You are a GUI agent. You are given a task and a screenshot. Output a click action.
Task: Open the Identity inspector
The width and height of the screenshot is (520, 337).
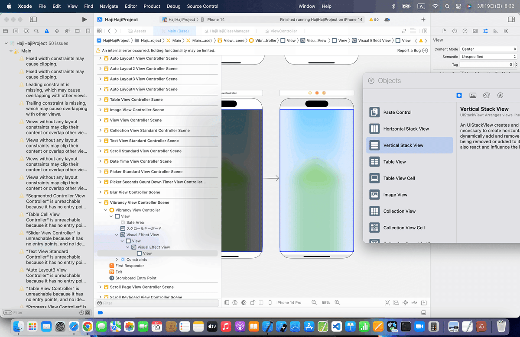[475, 31]
